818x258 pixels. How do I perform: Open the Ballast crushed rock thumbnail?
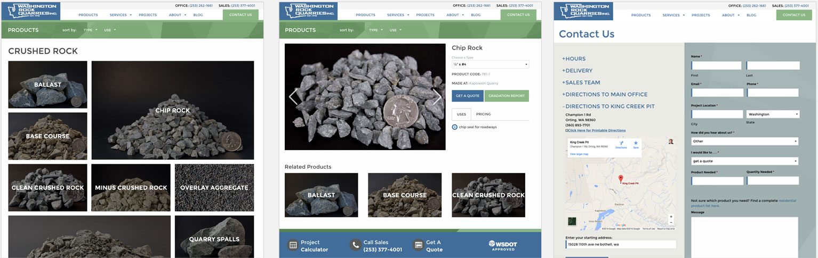point(47,85)
